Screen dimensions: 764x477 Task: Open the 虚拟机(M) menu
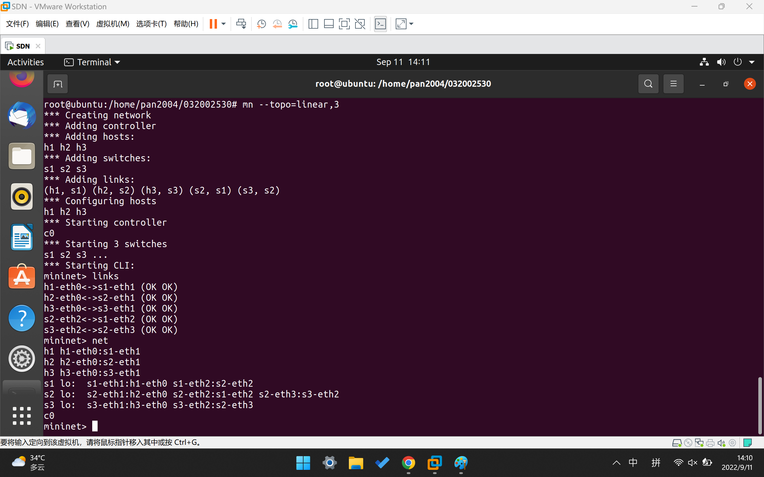[x=113, y=24]
